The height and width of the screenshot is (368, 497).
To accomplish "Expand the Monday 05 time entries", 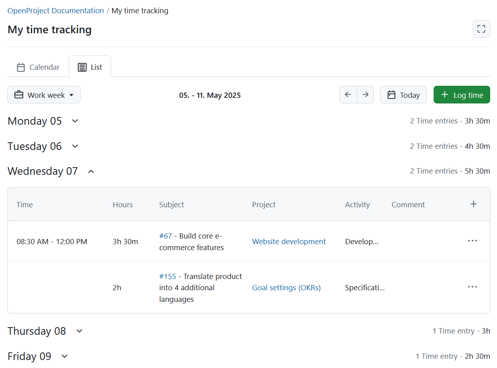I will tap(75, 121).
